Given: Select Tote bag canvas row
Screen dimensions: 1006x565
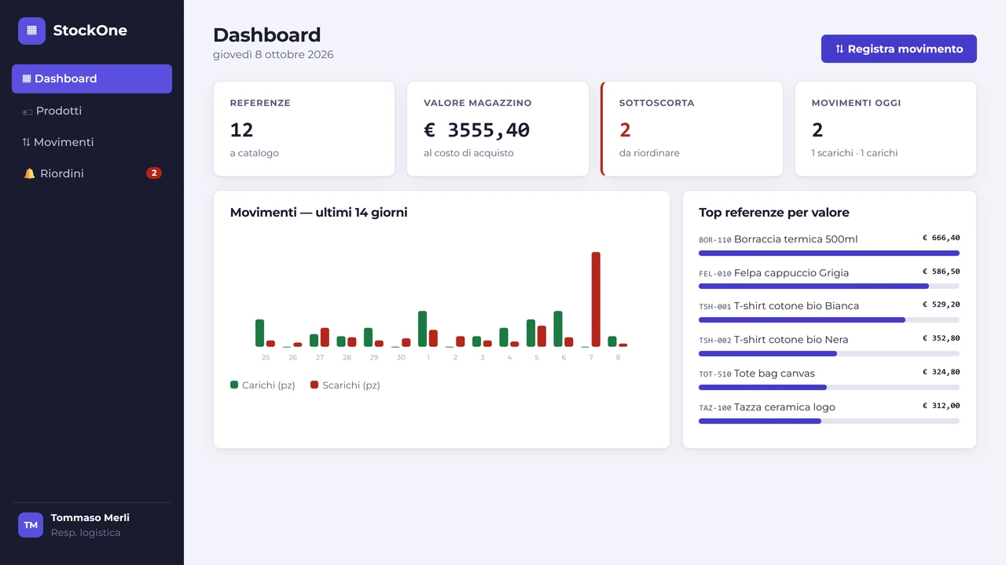Looking at the screenshot, I should click(829, 379).
